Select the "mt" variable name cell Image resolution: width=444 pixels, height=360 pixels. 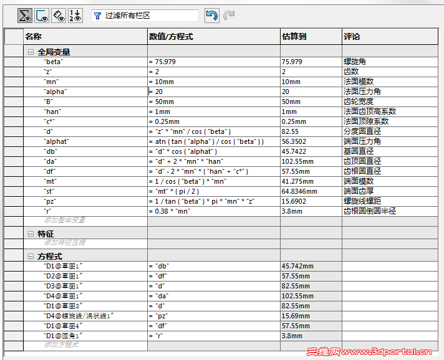point(85,181)
